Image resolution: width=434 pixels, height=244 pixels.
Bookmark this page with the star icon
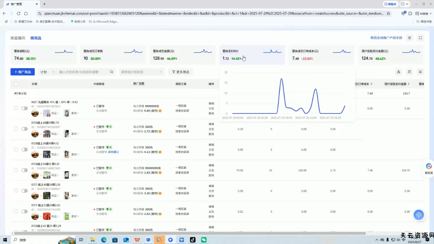388,13
